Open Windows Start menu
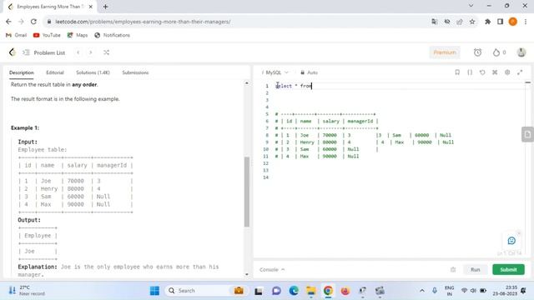Image resolution: width=534 pixels, height=300 pixels. tap(154, 291)
